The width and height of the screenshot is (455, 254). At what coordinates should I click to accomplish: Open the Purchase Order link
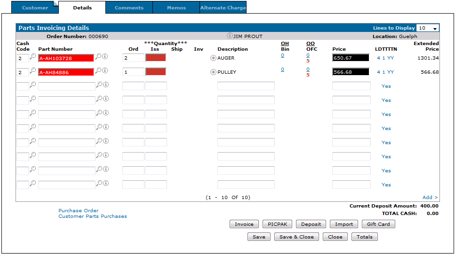79,210
